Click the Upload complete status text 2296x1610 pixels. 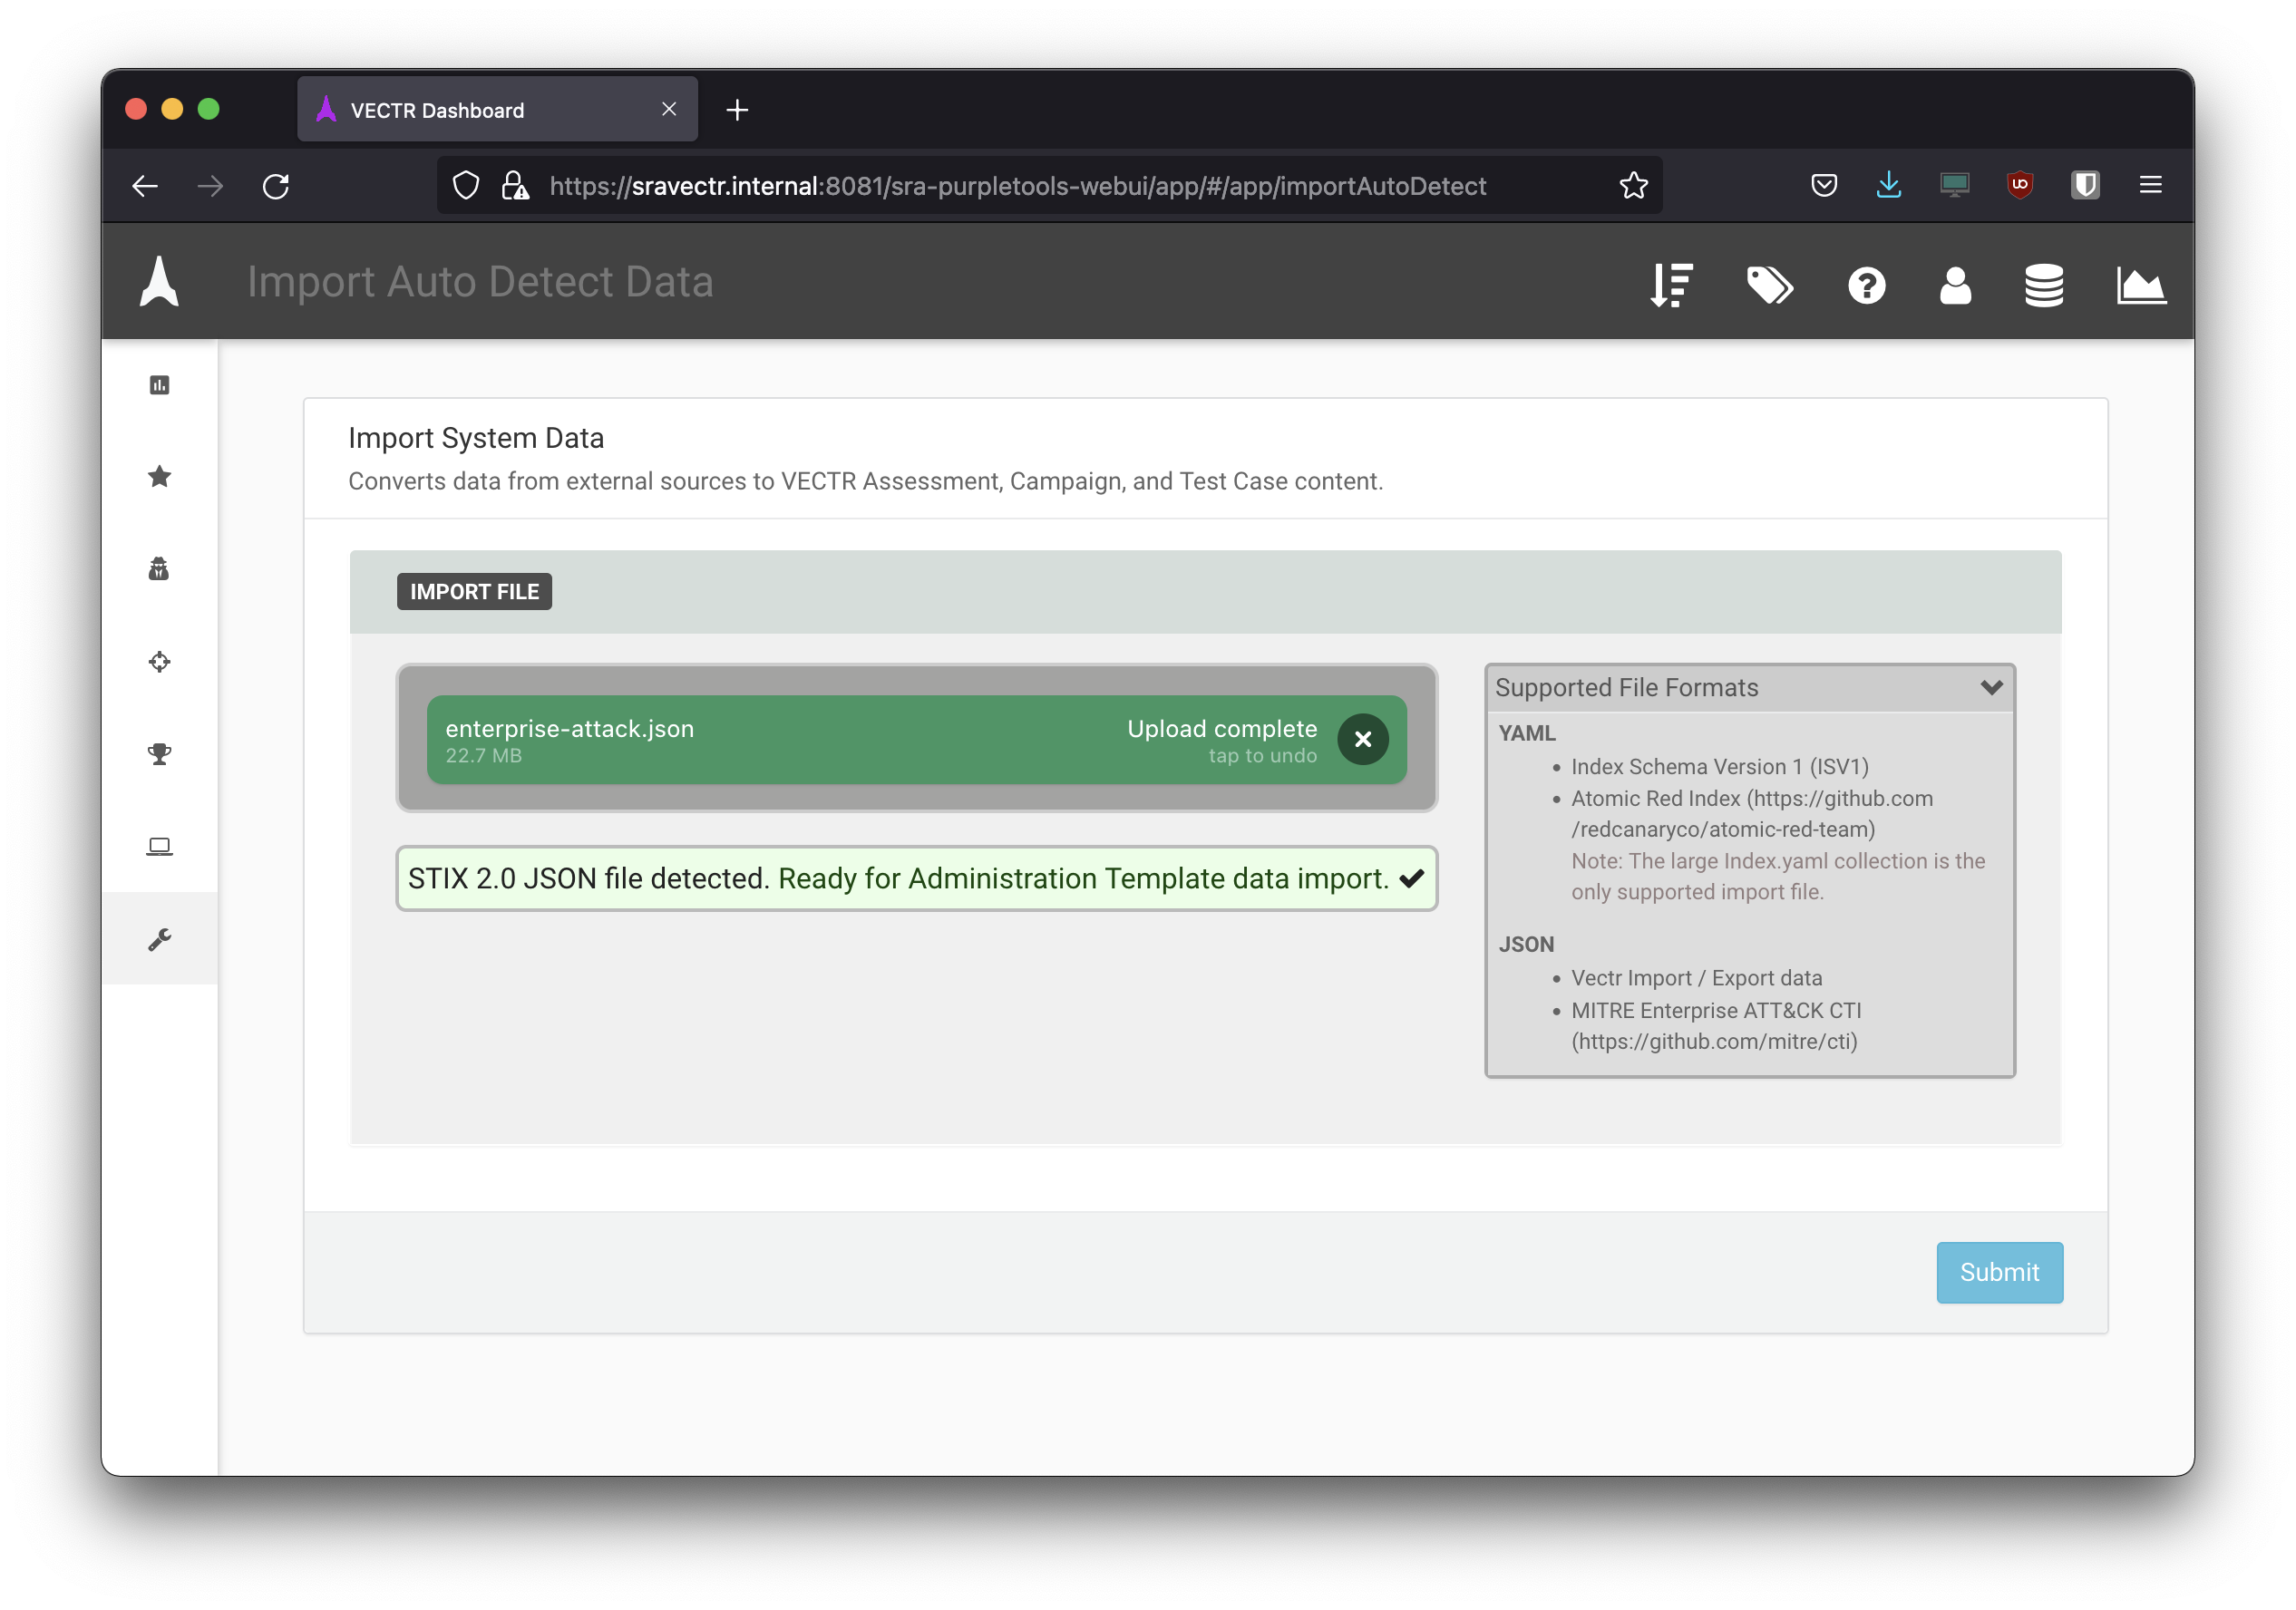1222,729
